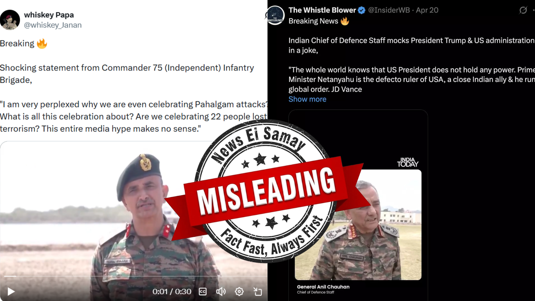Click the video progress bar
The image size is (535, 301).
pos(134,276)
